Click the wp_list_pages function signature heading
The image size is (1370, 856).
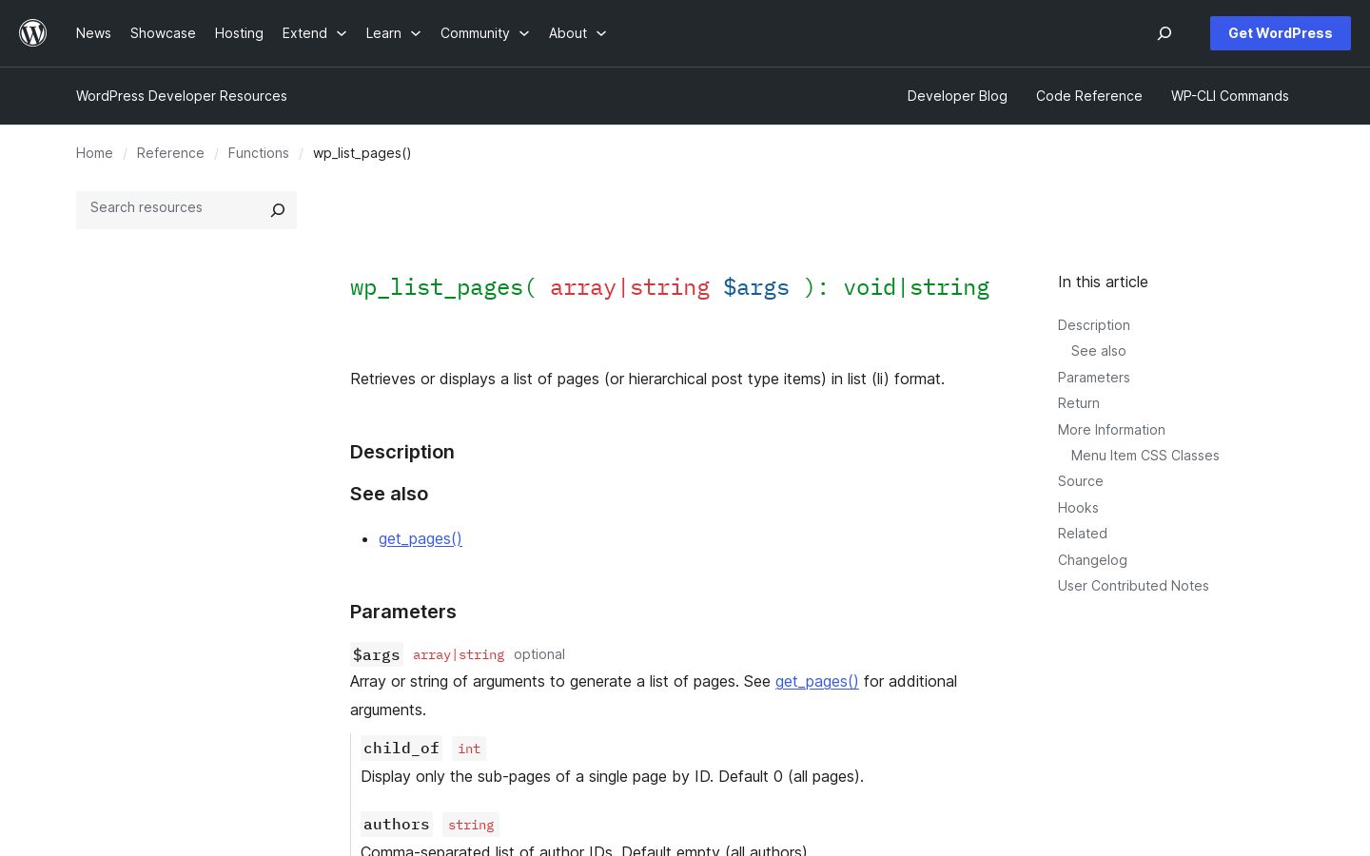(670, 287)
